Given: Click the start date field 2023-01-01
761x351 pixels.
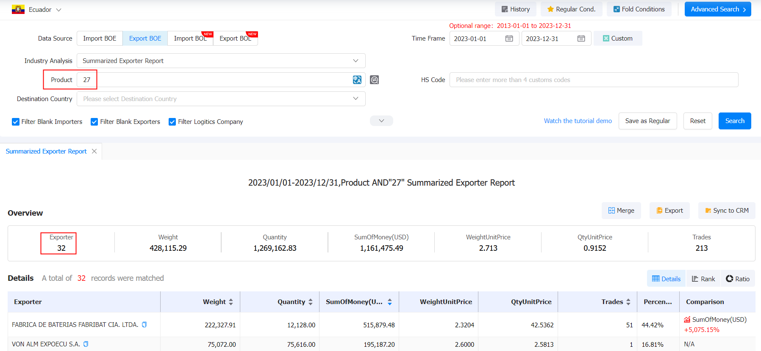Looking at the screenshot, I should [x=484, y=38].
